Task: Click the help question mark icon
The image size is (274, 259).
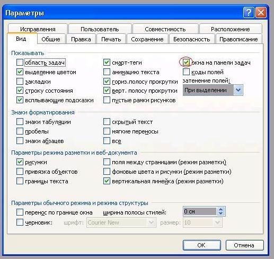Action: pyautogui.click(x=249, y=13)
